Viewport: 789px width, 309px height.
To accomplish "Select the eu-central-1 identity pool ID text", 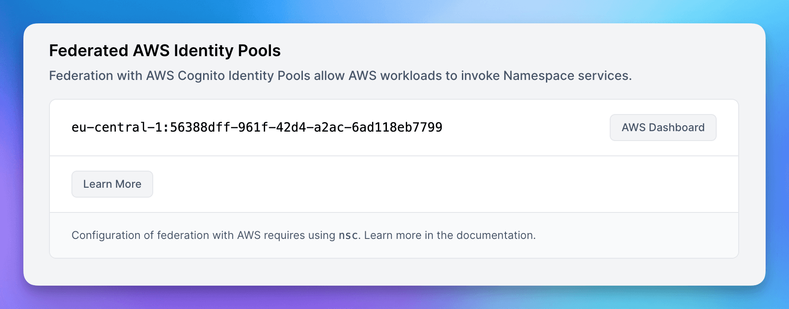I will click(257, 128).
